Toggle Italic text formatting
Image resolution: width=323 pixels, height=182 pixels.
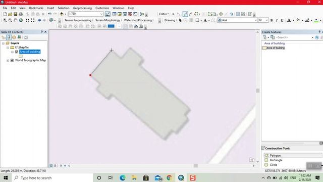277,20
